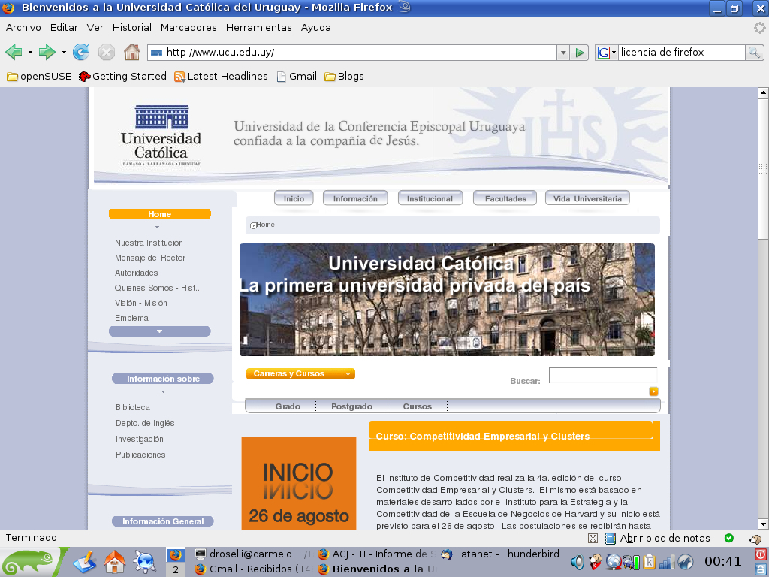Click the lock screen icon in panel
Image resolution: width=769 pixels, height=577 pixels.
[761, 569]
